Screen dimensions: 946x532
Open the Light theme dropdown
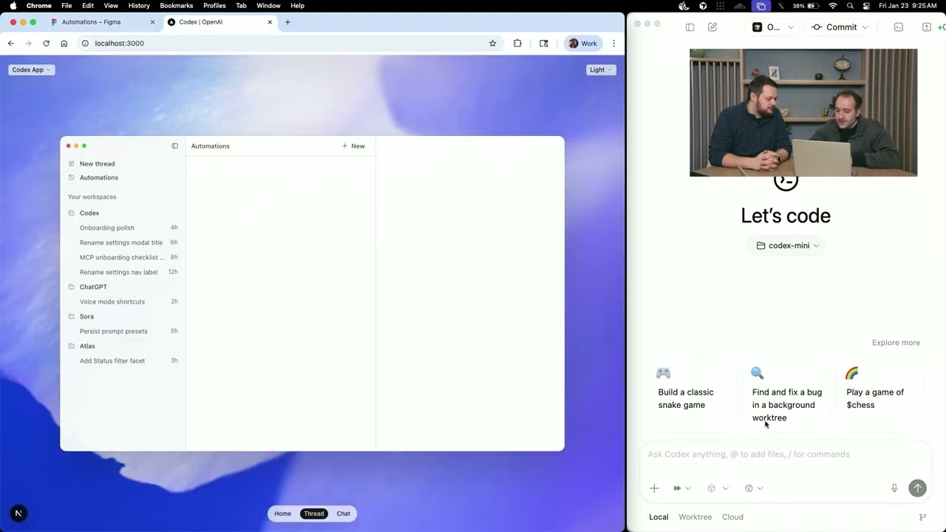click(x=601, y=69)
